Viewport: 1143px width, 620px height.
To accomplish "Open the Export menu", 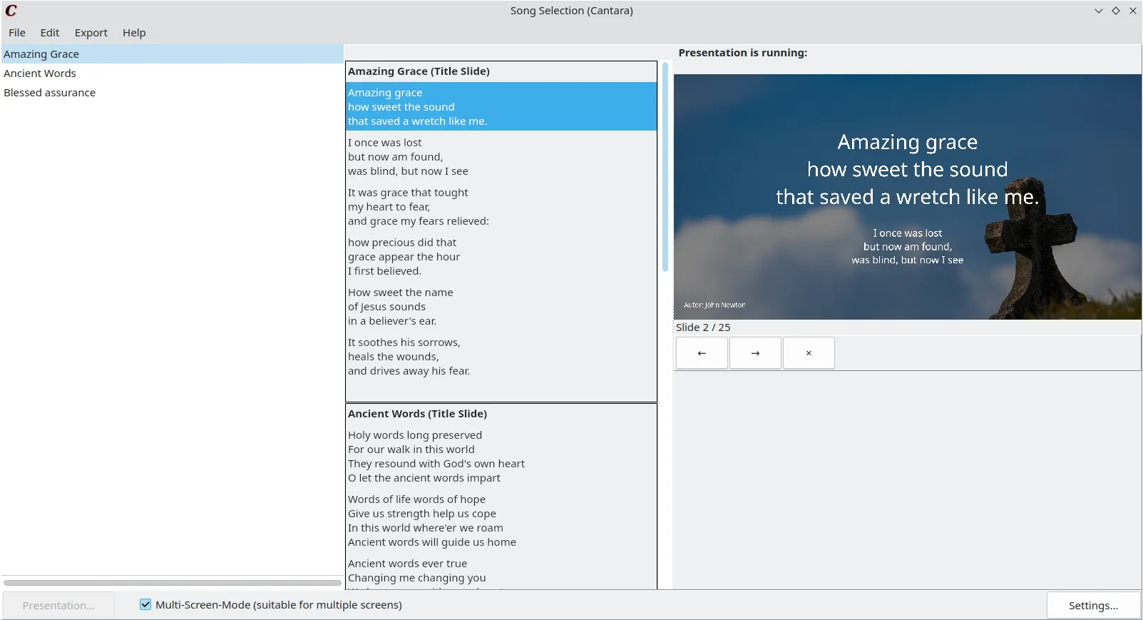I will (x=91, y=33).
